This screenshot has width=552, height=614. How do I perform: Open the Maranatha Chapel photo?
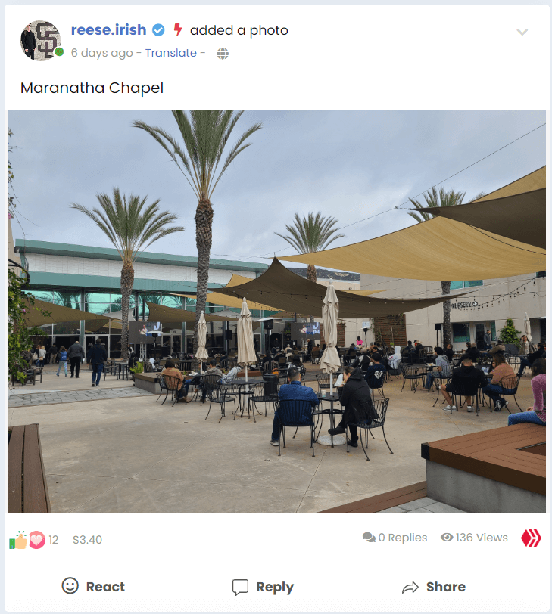[x=276, y=311]
